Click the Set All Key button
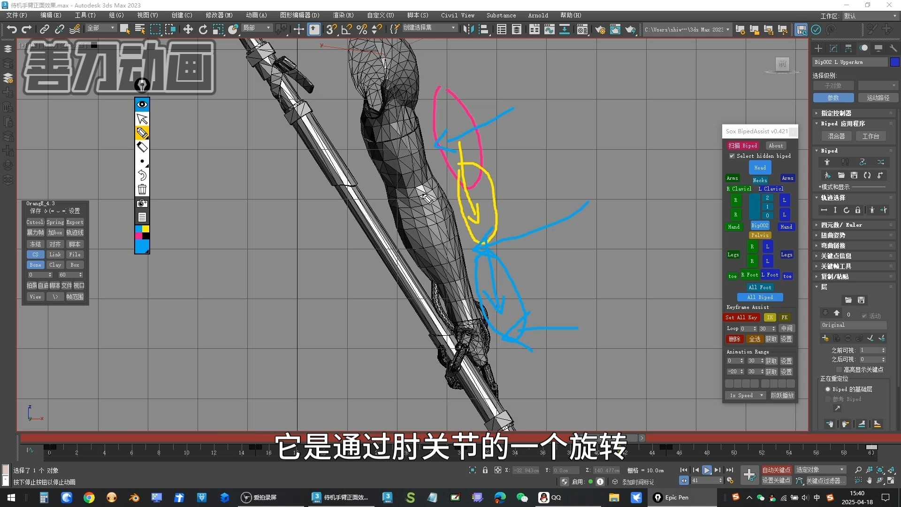This screenshot has height=507, width=901. pos(741,317)
